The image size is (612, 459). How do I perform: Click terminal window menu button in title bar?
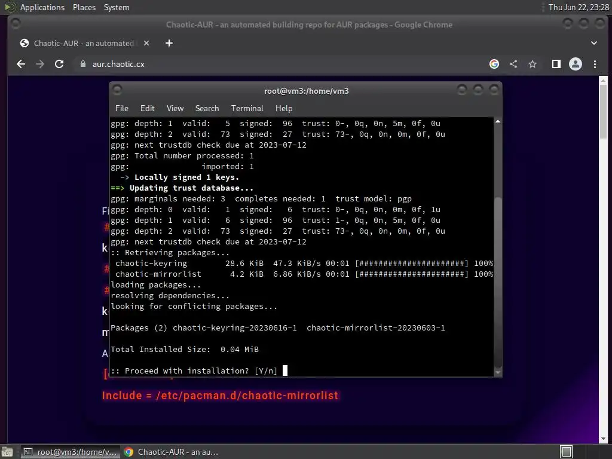tap(117, 90)
